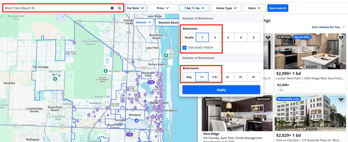This screenshot has width=348, height=142.
Task: Select 3 bedrooms option
Action: click(228, 37)
